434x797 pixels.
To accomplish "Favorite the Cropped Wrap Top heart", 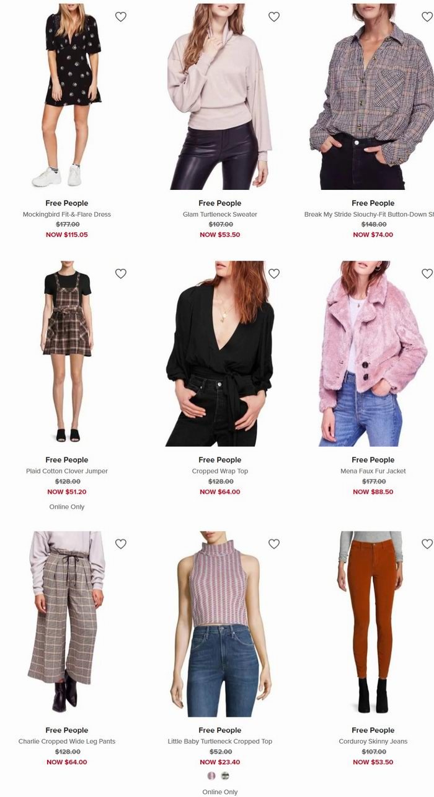I will (274, 274).
